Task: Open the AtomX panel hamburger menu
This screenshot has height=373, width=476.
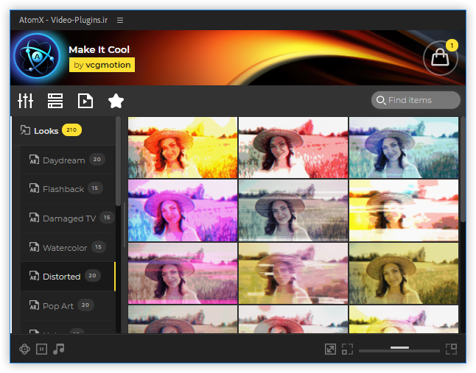Action: coord(120,21)
